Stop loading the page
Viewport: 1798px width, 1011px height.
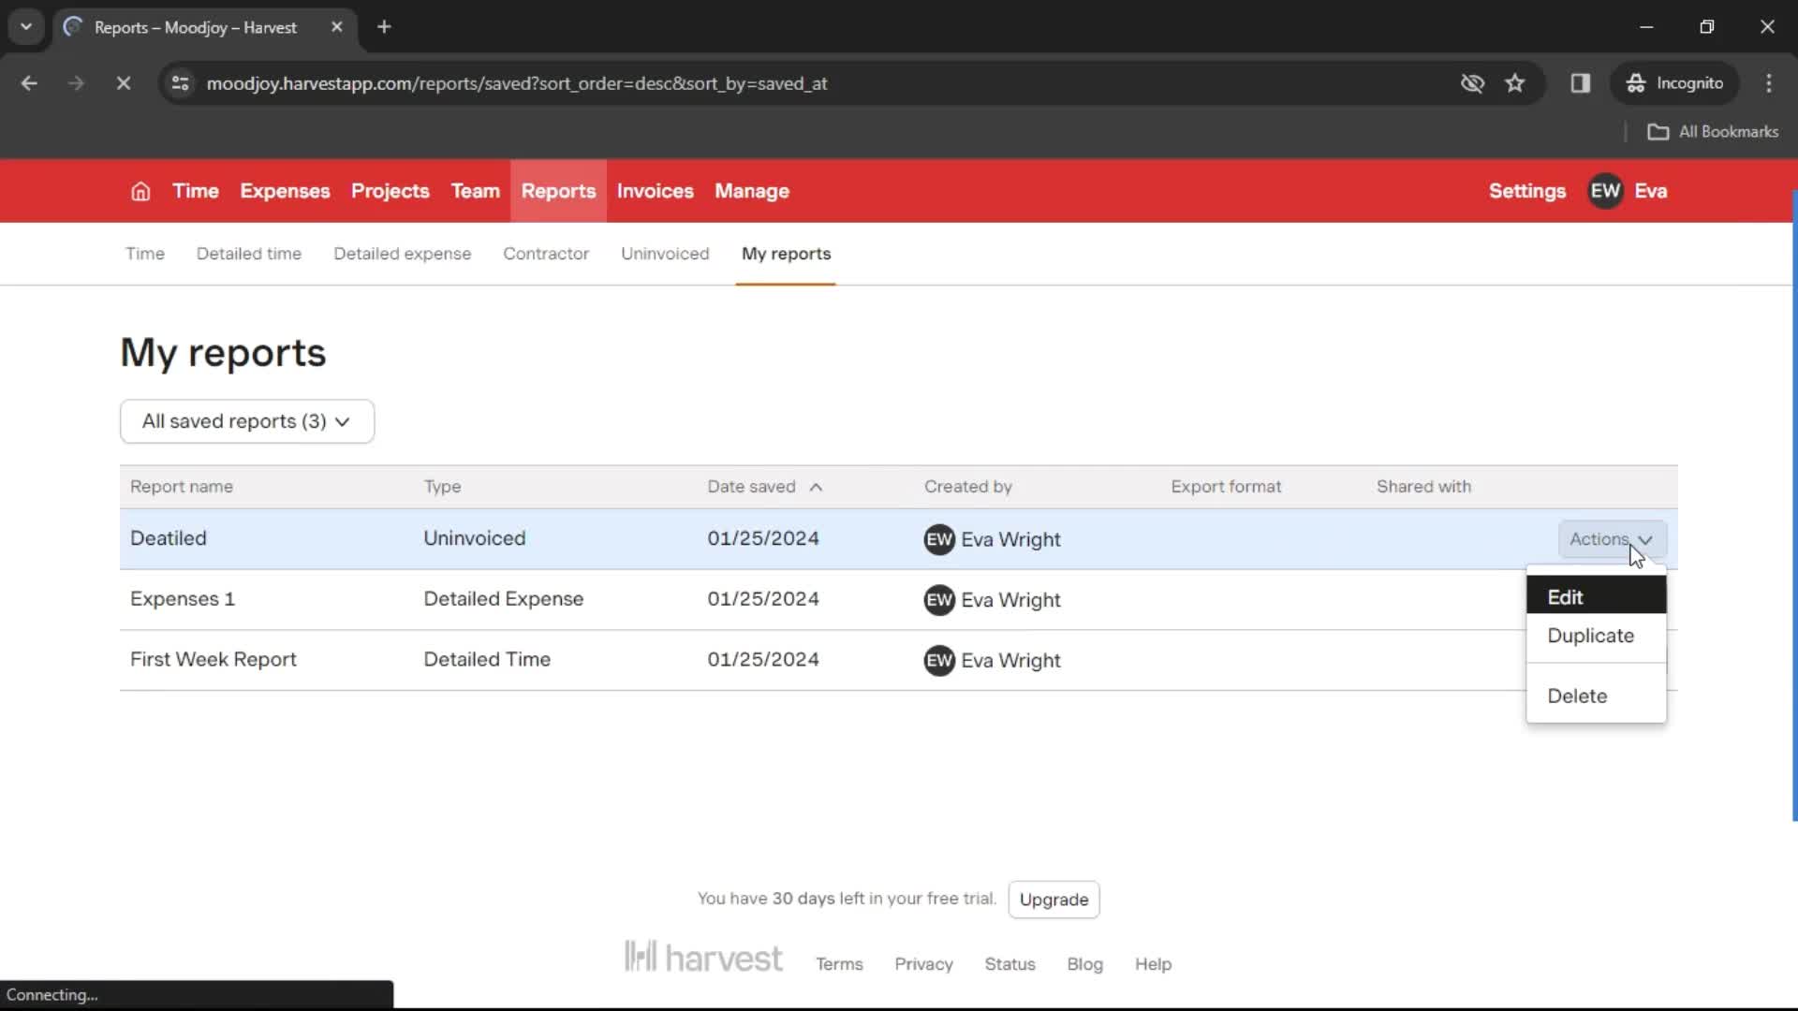click(x=123, y=83)
